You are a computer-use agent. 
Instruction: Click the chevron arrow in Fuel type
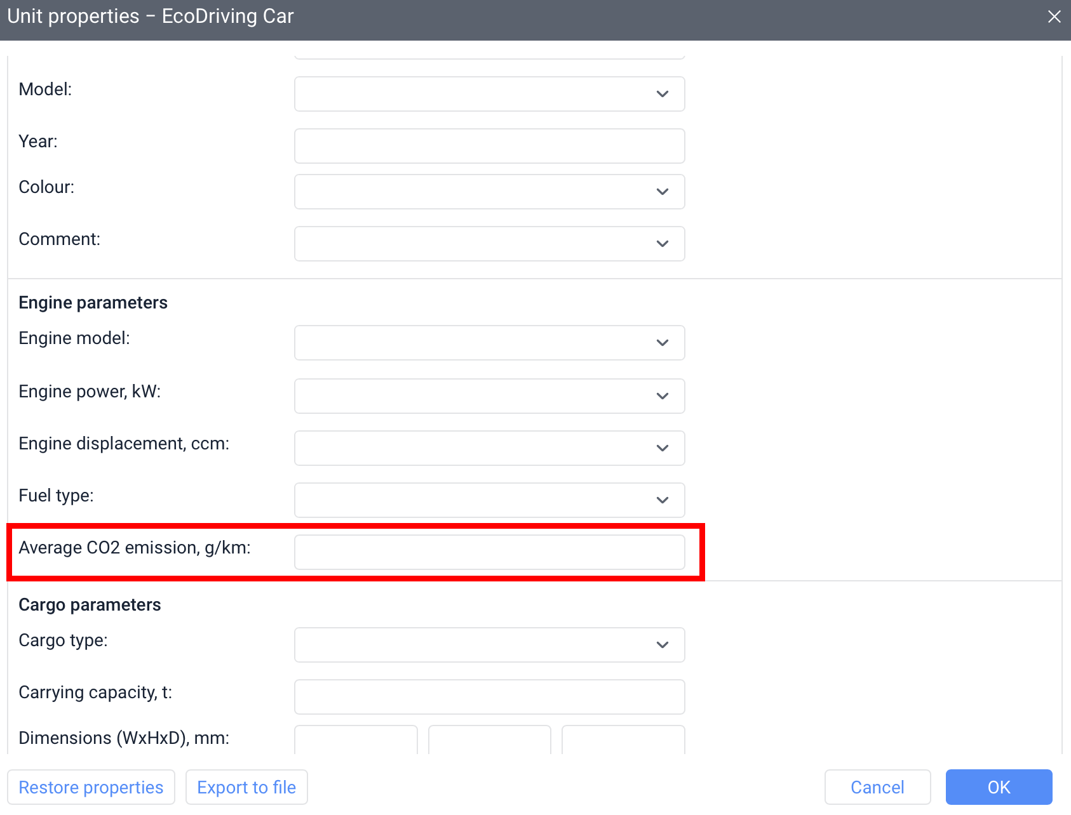point(663,500)
